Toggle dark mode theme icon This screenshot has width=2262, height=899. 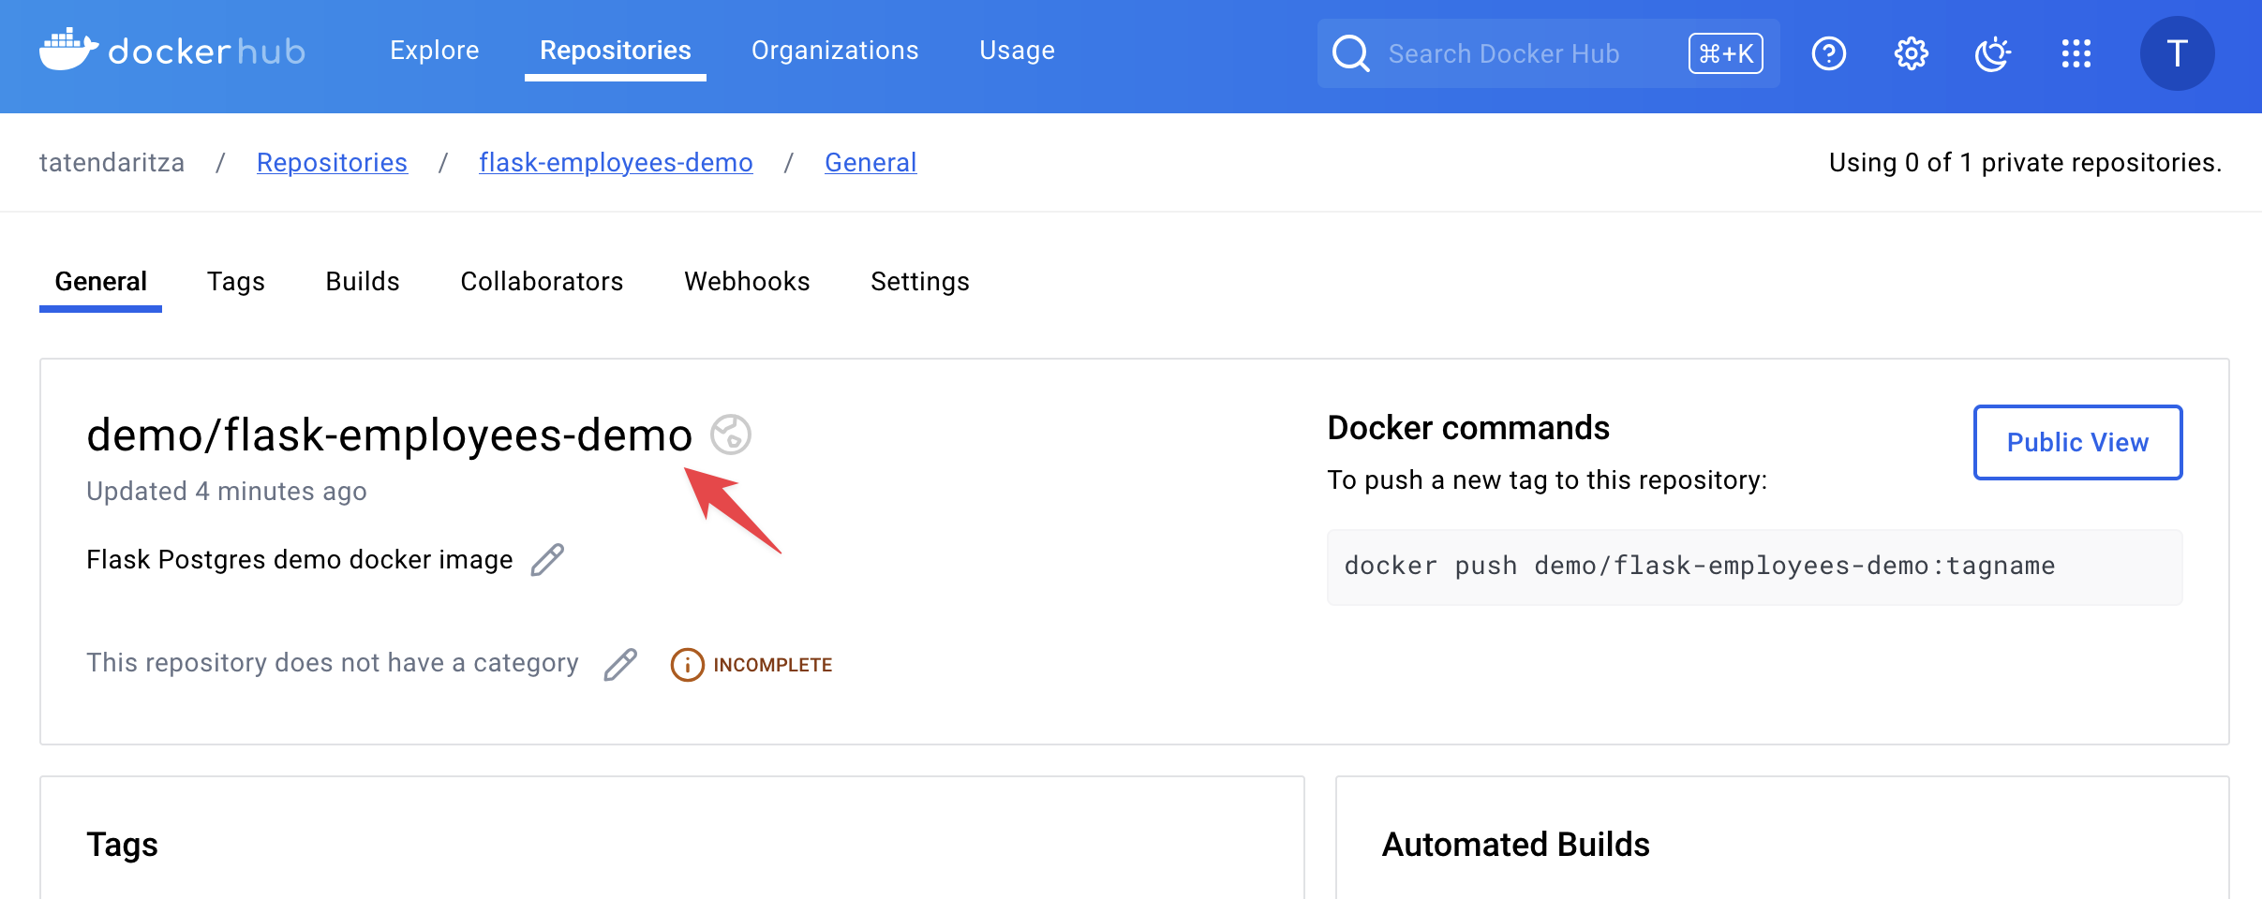pos(1993,53)
